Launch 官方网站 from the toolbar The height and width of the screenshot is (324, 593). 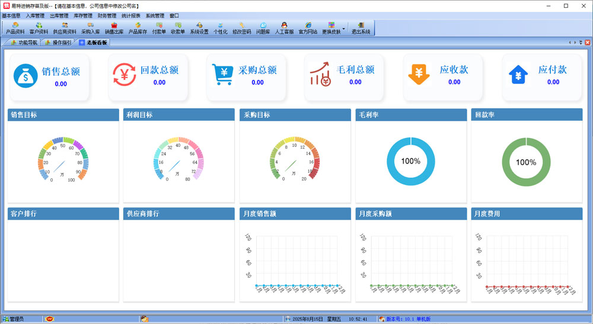pyautogui.click(x=308, y=28)
